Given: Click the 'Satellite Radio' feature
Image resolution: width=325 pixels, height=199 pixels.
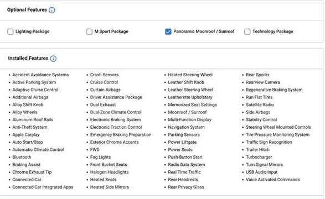Looking at the screenshot, I should (x=260, y=104).
